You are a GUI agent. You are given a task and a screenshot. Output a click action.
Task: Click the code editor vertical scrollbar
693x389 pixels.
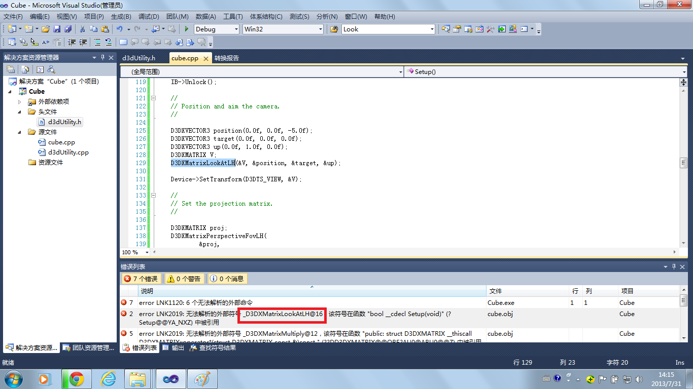click(684, 163)
